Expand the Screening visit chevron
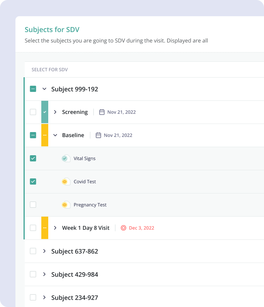 pos(55,112)
